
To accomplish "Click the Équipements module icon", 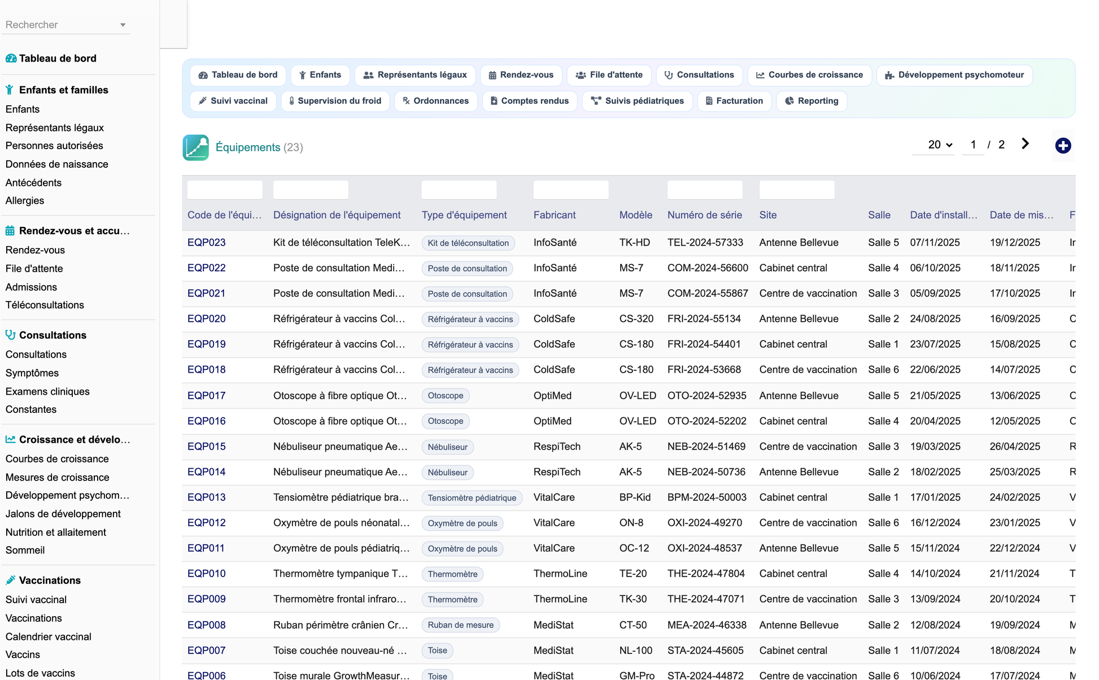I will (x=195, y=147).
